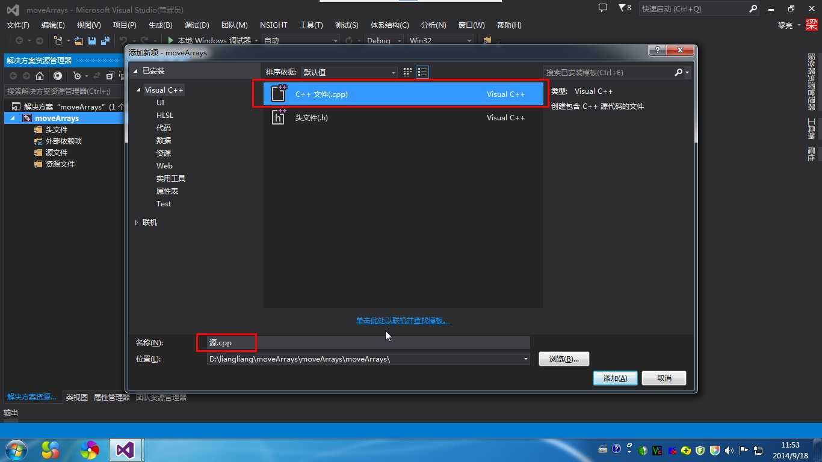
Task: Open the 自动 debugger type dropdown
Action: 301,40
